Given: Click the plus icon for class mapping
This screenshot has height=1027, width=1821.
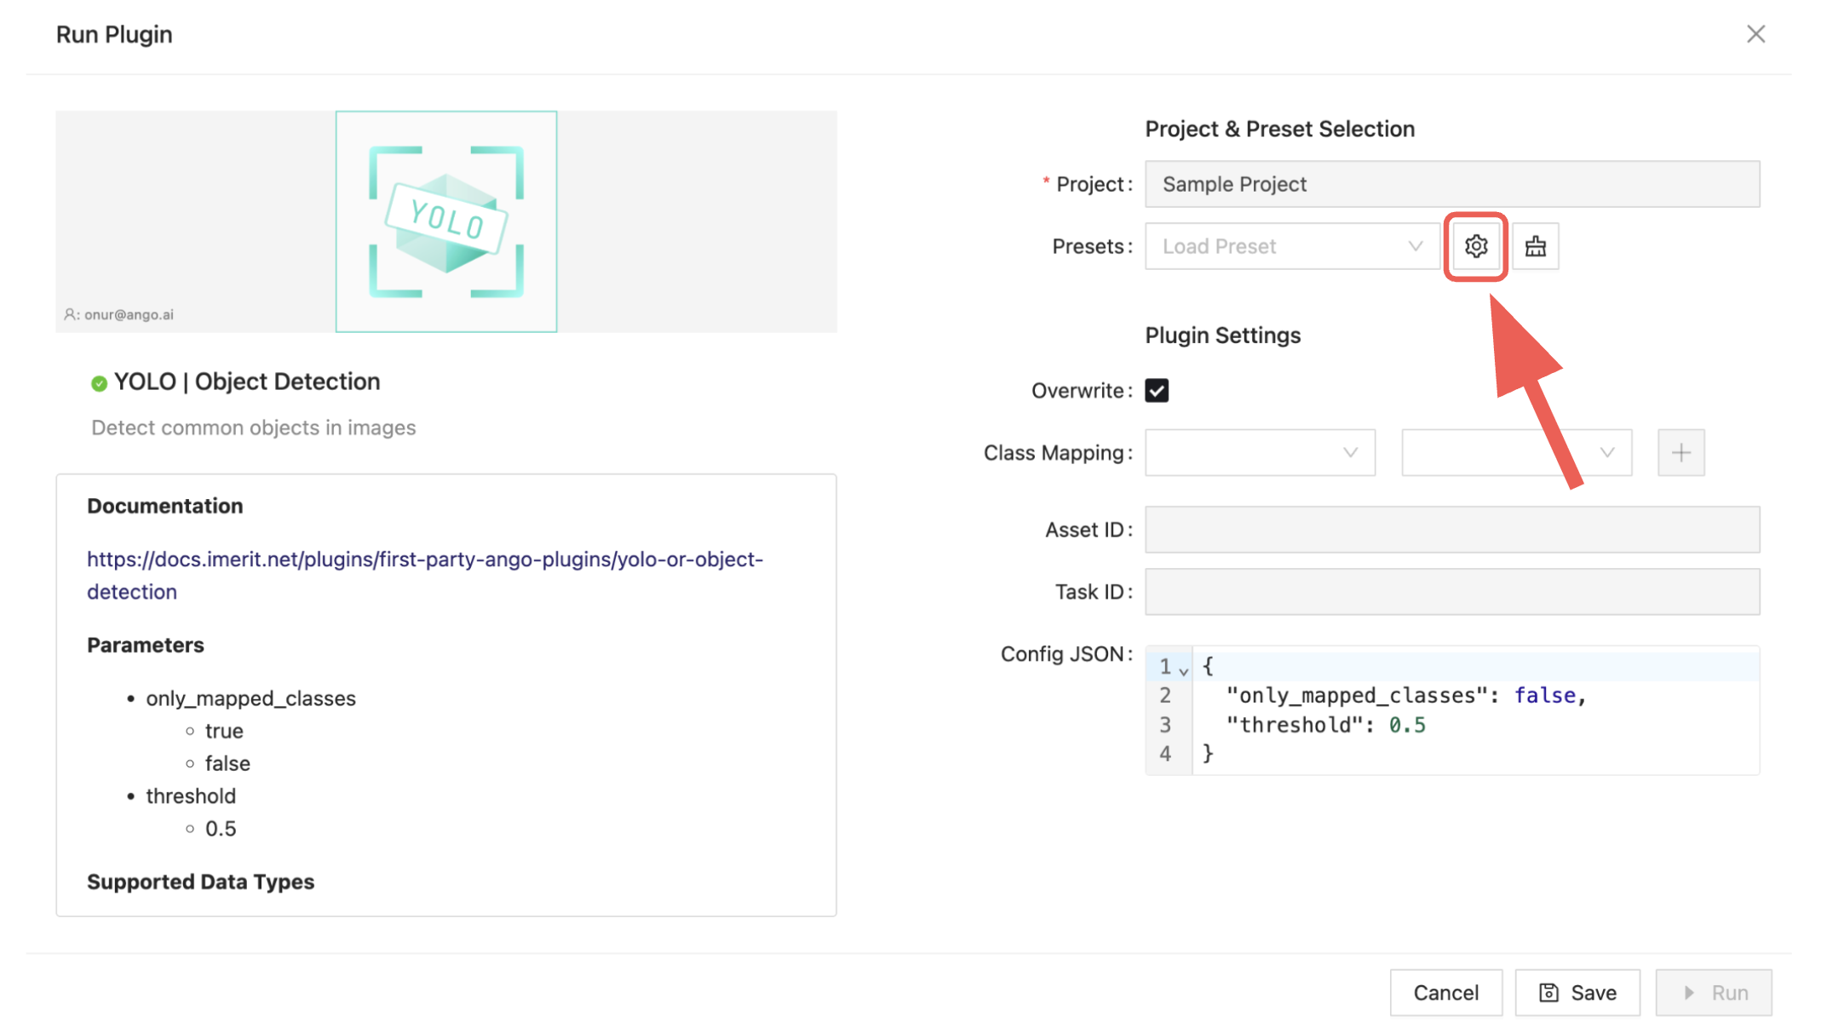Looking at the screenshot, I should pyautogui.click(x=1680, y=452).
